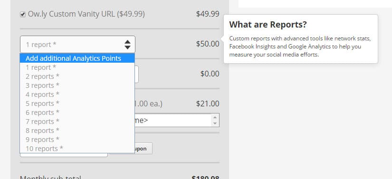Image resolution: width=392 pixels, height=179 pixels.
Task: Open the 1 report dropdown selector
Action: click(77, 45)
